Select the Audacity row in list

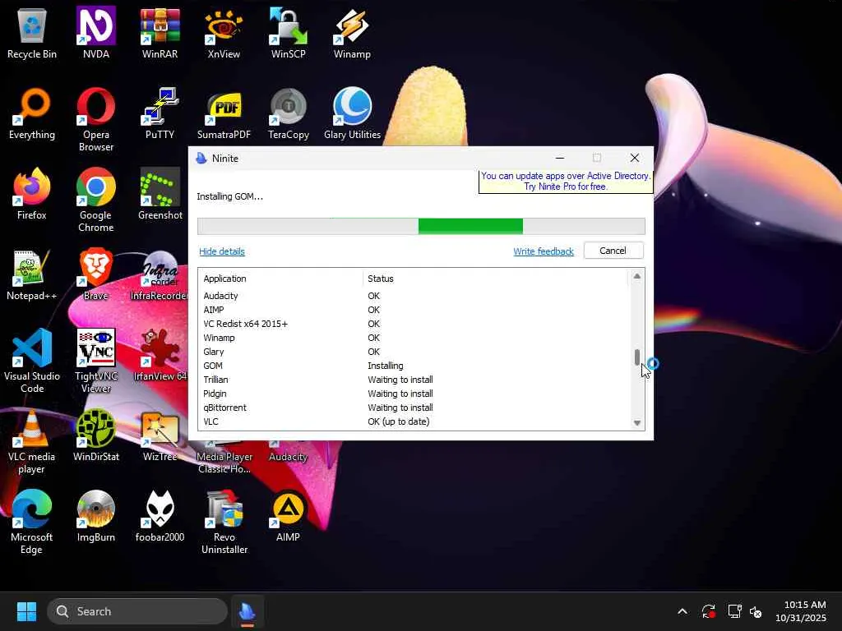point(414,296)
